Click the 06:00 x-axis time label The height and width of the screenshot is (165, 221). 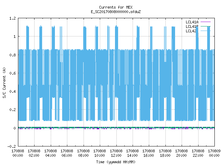[x=67, y=156]
